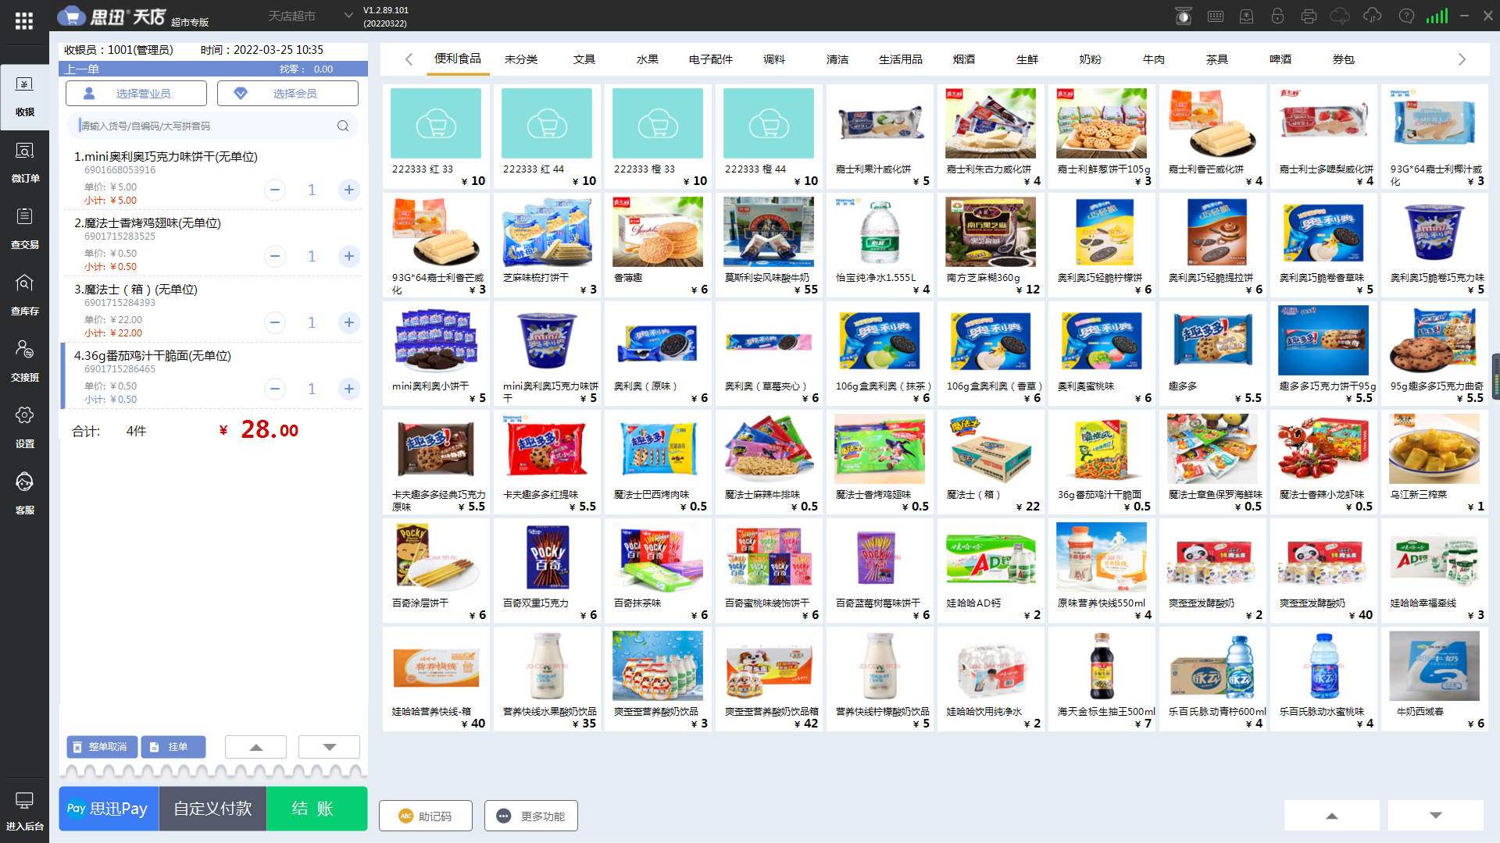Add 娃哈哈AD钙 to cart

991,571
